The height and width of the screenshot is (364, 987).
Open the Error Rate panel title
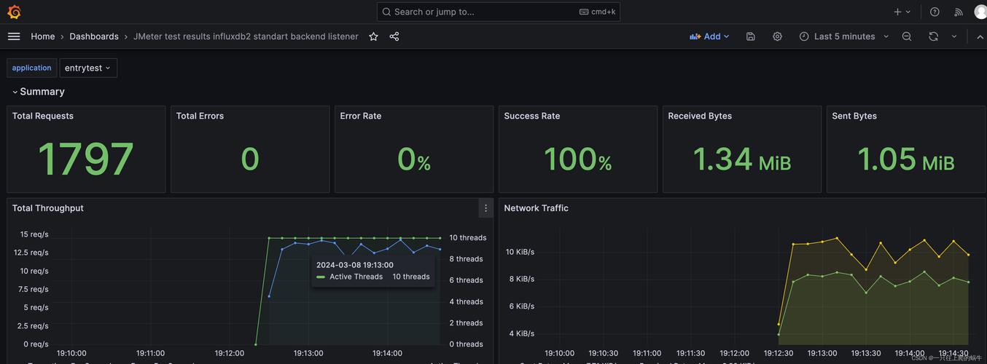point(361,116)
